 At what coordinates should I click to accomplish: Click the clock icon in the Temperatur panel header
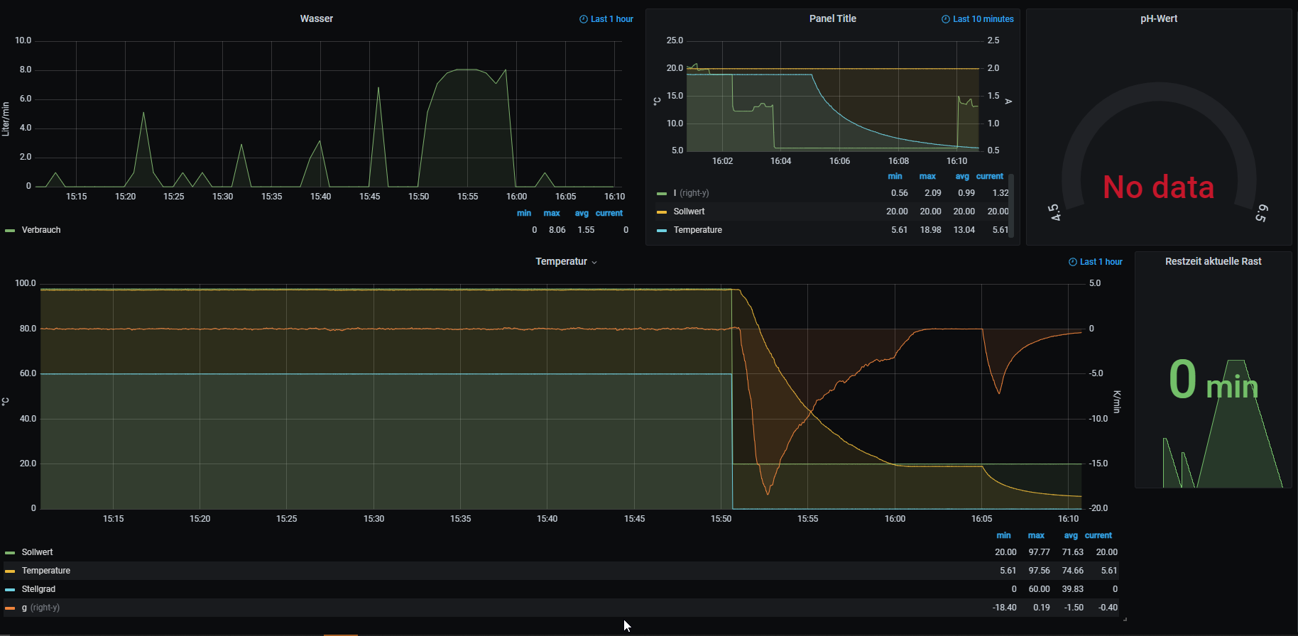click(x=1073, y=262)
